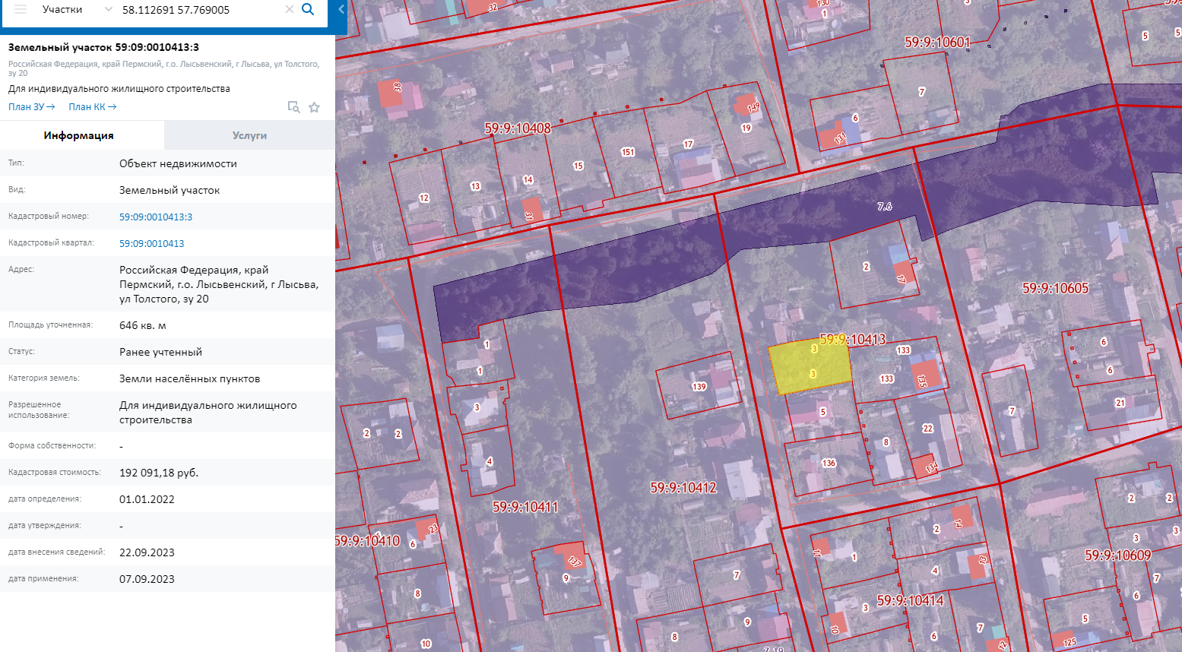1182x652 pixels.
Task: Click quarter label 59:9:10412 on map
Action: (683, 488)
